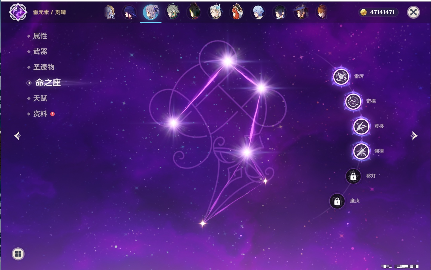The width and height of the screenshot is (431, 270).
Task: Click the 47141471 Mora balance
Action: (x=382, y=12)
